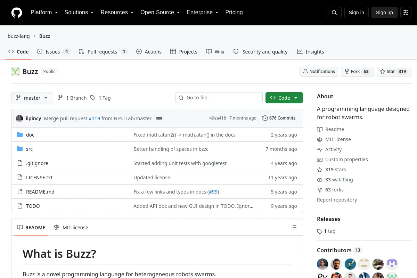
Task: Click the Go to file search field
Action: point(219,98)
